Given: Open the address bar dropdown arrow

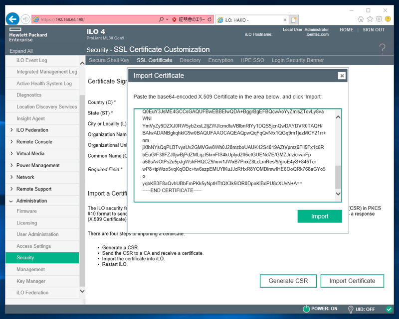Looking at the screenshot, I should [x=167, y=19].
